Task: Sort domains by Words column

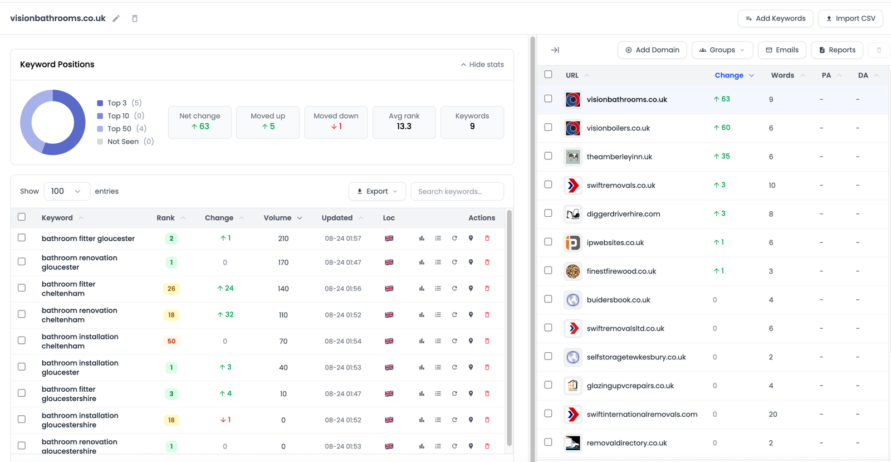Action: (788, 75)
